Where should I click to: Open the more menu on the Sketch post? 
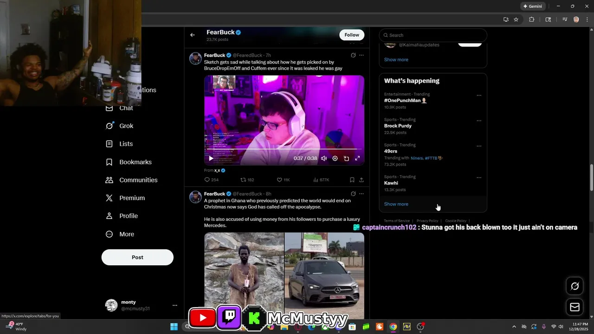click(362, 55)
